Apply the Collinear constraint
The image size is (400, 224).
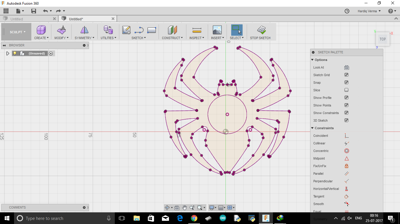click(x=347, y=143)
